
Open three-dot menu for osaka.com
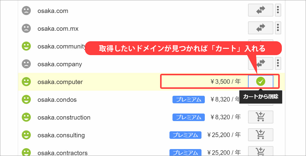point(278,10)
